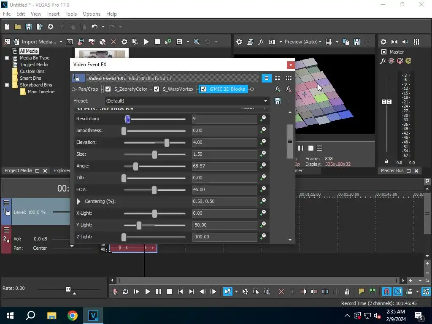Play the timeline from transport bar

click(x=147, y=292)
